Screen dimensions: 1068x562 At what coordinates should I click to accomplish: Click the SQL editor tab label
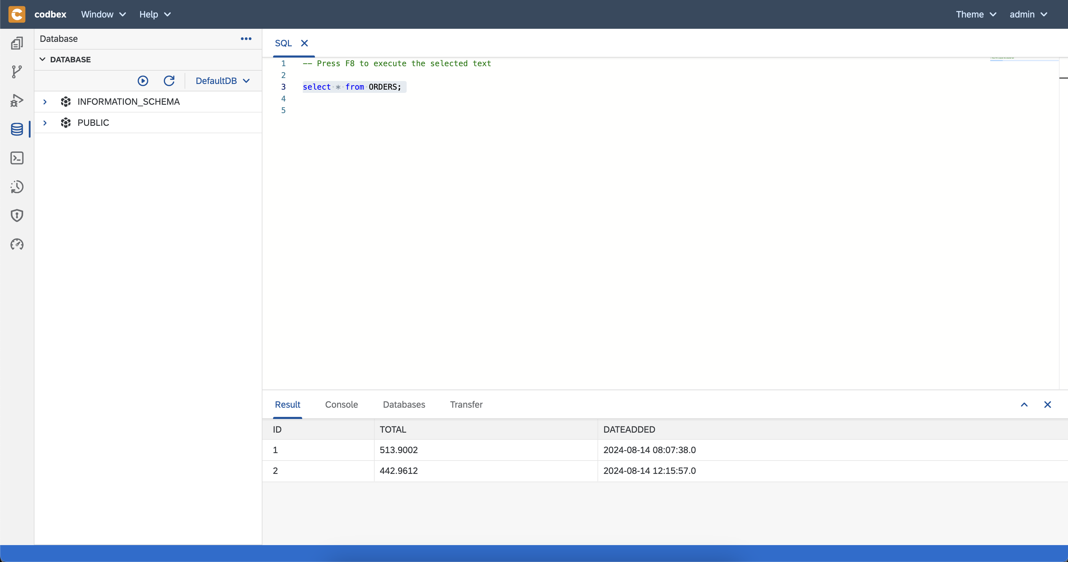[283, 43]
